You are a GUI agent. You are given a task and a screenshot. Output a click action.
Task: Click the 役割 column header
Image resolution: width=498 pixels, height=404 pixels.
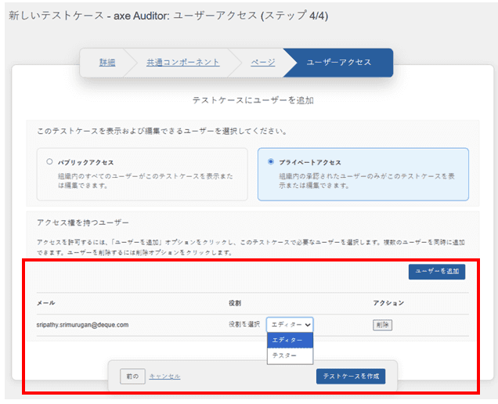[234, 302]
